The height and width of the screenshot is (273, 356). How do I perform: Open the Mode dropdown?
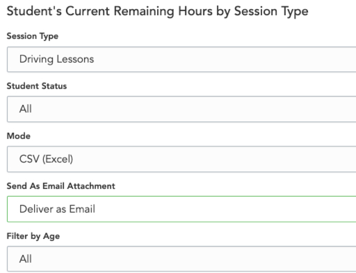pos(182,159)
